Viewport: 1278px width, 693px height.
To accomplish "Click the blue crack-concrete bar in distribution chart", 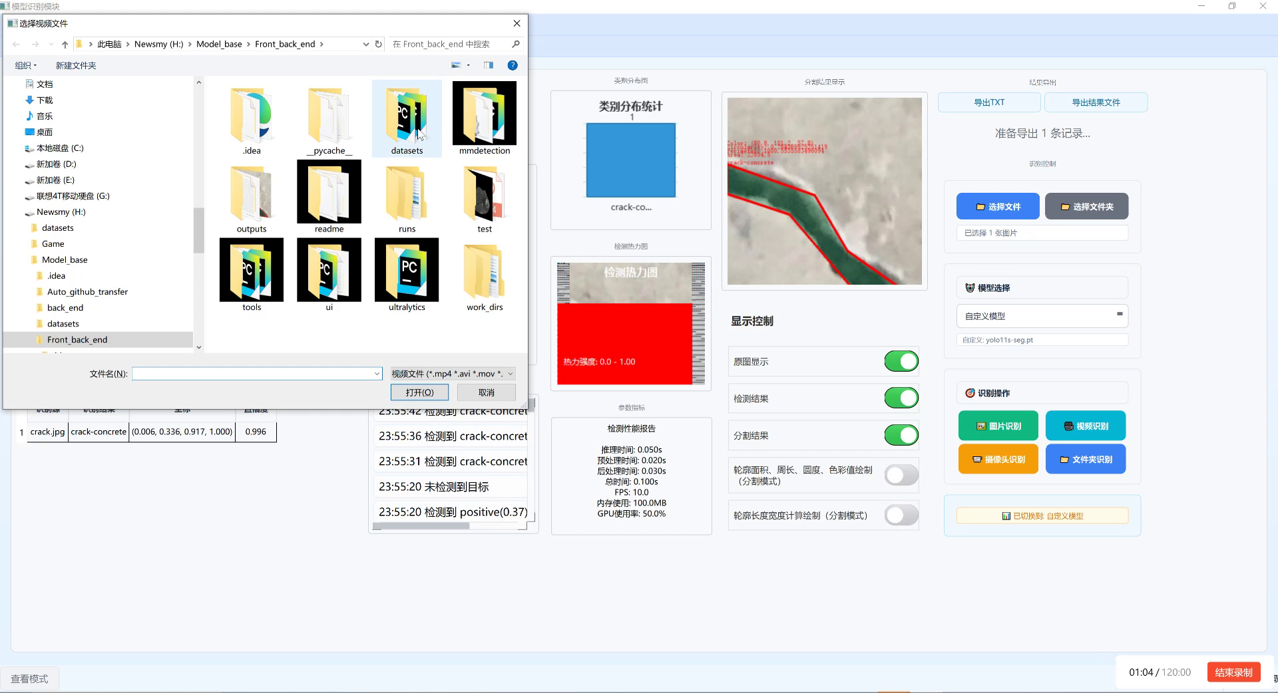I will click(x=630, y=160).
